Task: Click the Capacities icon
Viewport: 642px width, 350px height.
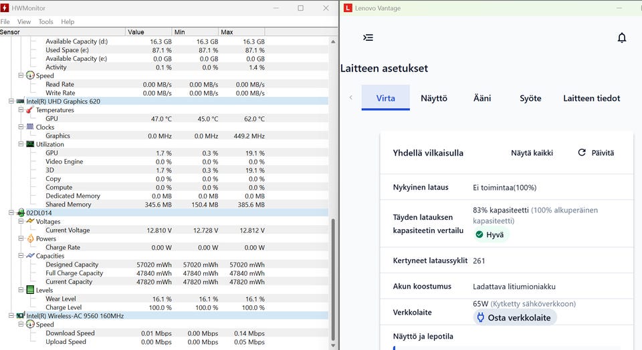Action: tap(30, 256)
